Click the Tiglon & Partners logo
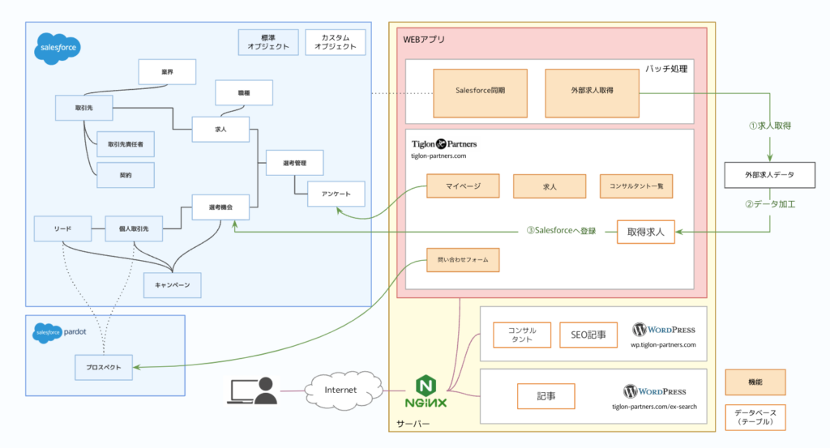The width and height of the screenshot is (830, 448). click(444, 144)
